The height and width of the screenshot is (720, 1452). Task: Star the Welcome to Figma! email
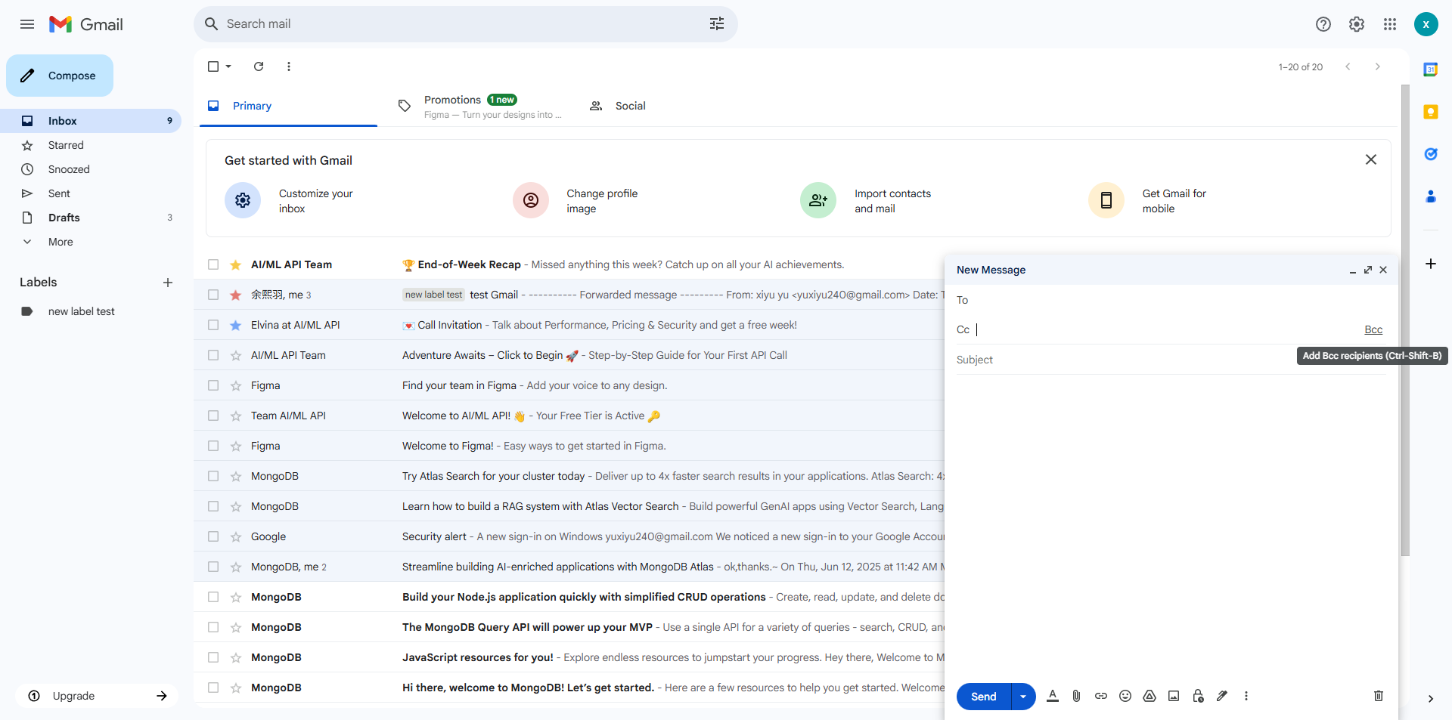(236, 446)
